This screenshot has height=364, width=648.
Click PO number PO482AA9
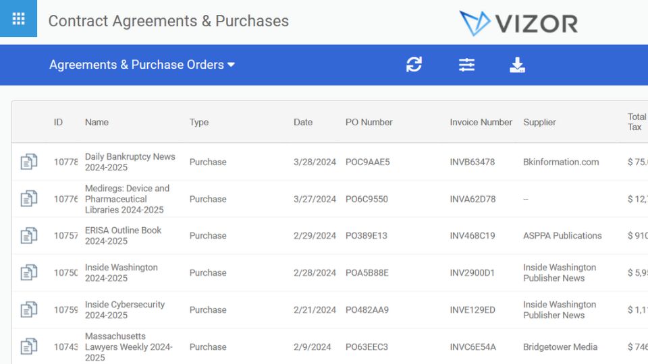click(x=367, y=310)
